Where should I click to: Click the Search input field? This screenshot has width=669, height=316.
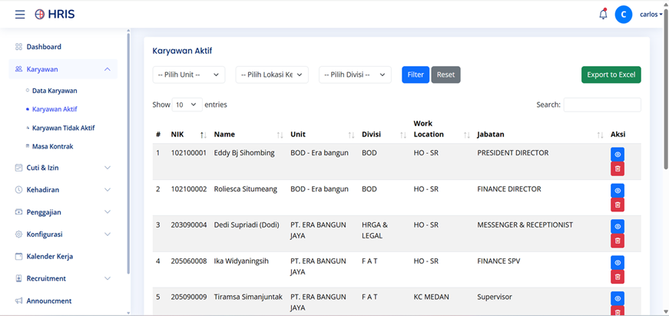point(602,105)
